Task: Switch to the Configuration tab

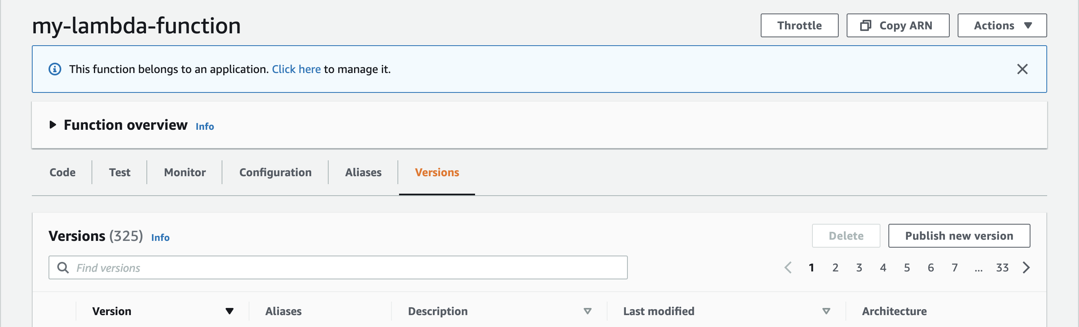Action: click(275, 172)
